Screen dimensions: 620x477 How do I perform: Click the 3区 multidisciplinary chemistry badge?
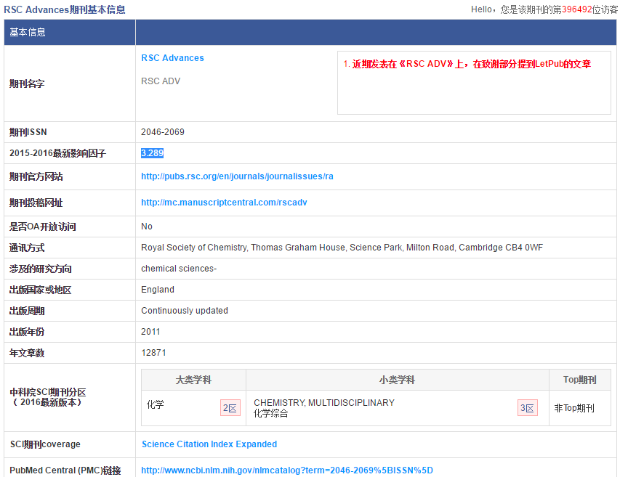click(x=528, y=408)
